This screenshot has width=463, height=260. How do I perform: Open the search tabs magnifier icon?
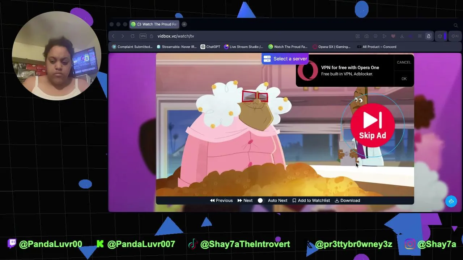click(x=456, y=25)
